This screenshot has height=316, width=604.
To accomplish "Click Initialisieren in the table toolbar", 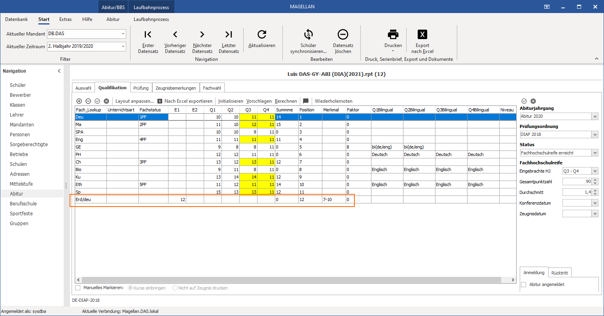I will (x=231, y=101).
